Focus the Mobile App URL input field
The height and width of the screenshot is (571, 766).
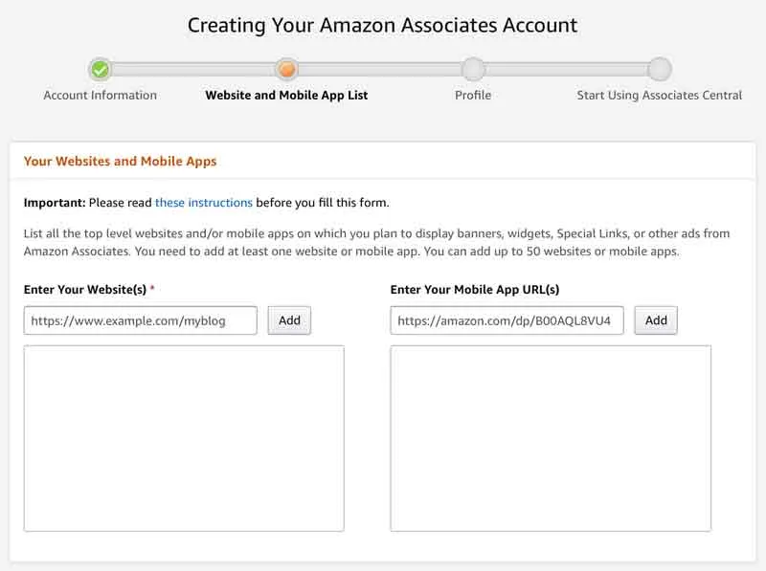pyautogui.click(x=507, y=320)
